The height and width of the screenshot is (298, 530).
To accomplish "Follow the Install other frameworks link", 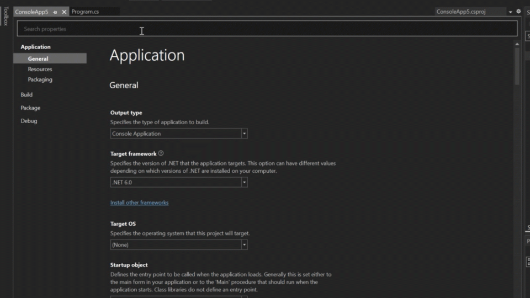I will point(139,203).
